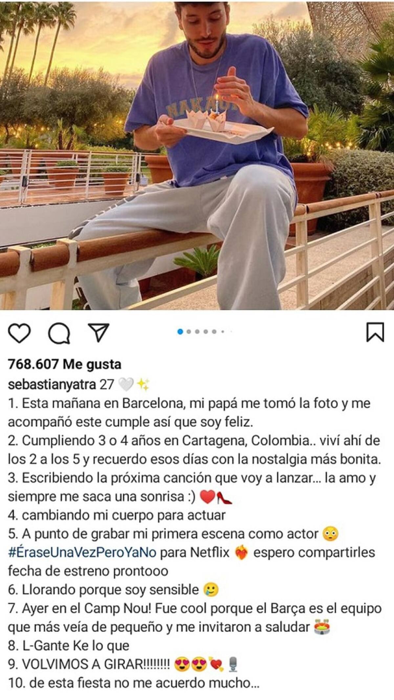Tap microphone emoji after VOLVIMOS A GIRAR
Screen dimensions: 394x700
(233, 665)
